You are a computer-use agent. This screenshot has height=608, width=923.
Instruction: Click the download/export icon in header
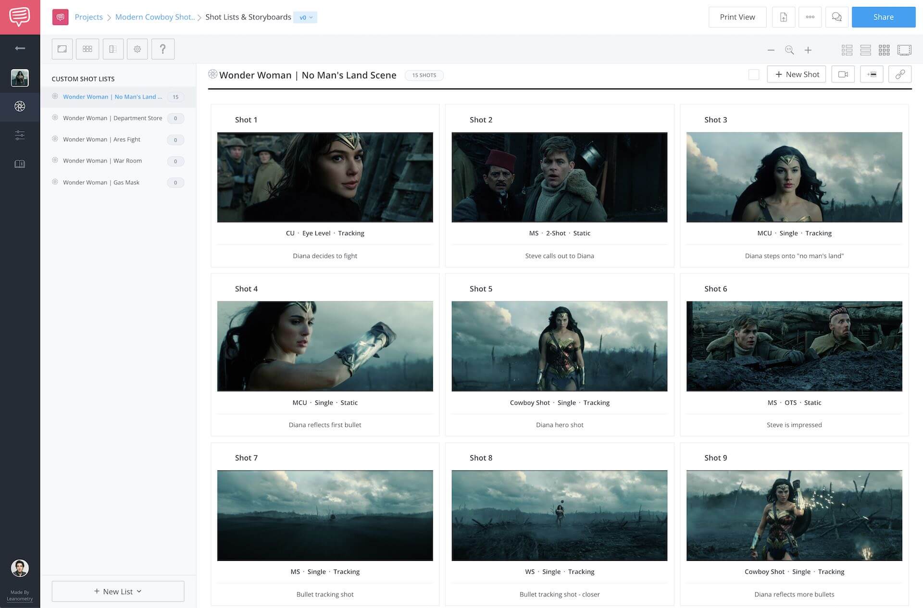783,17
